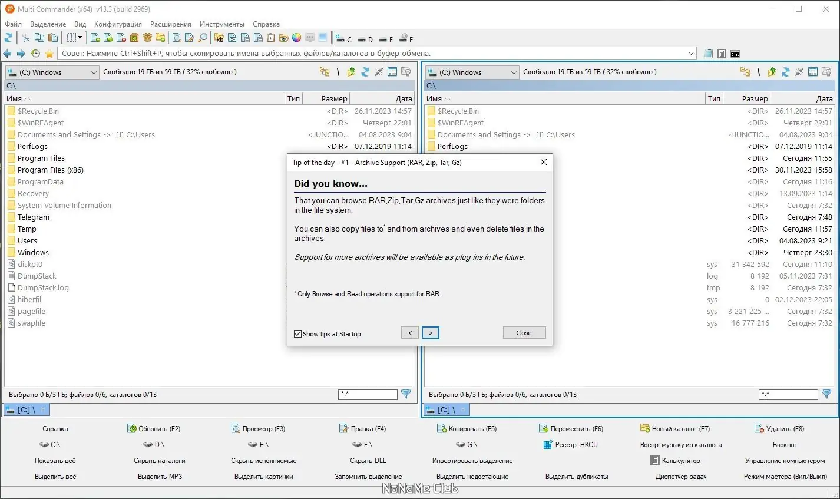
Task: Launch Калькулятор from button bar
Action: (x=675, y=461)
